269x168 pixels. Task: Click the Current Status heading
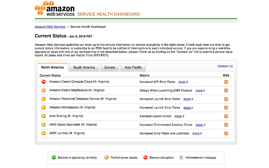point(50,36)
